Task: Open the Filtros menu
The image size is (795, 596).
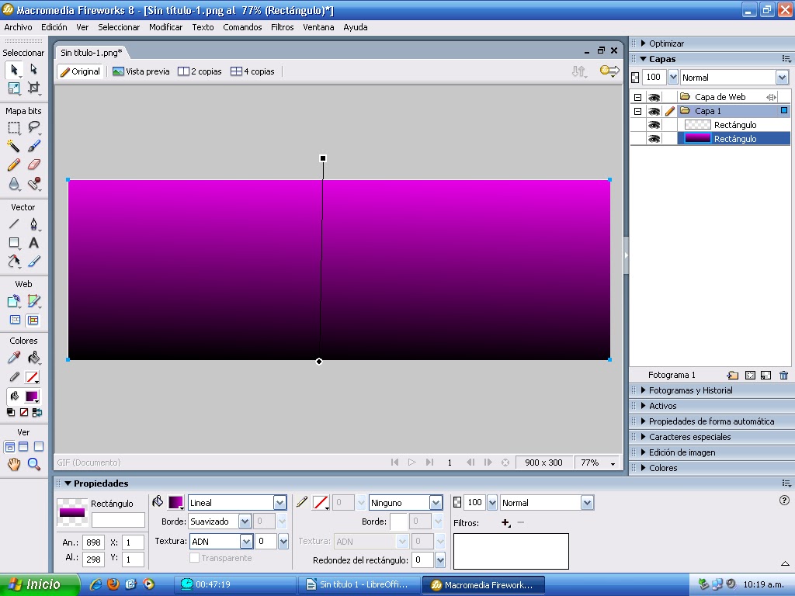Action: point(282,27)
